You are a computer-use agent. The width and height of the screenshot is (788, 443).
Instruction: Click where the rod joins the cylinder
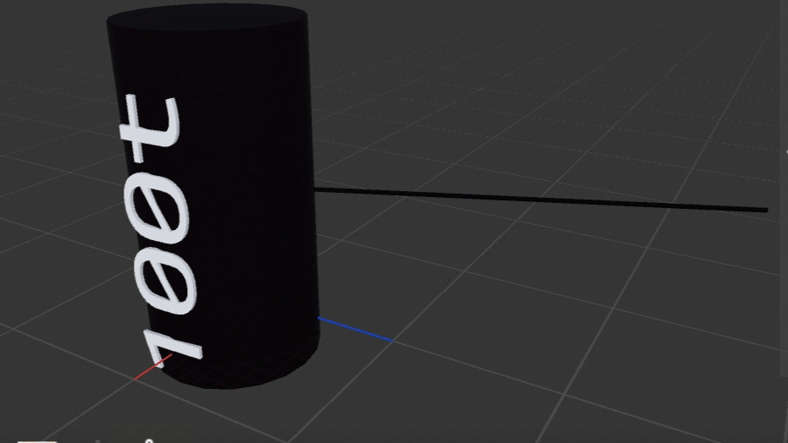317,190
